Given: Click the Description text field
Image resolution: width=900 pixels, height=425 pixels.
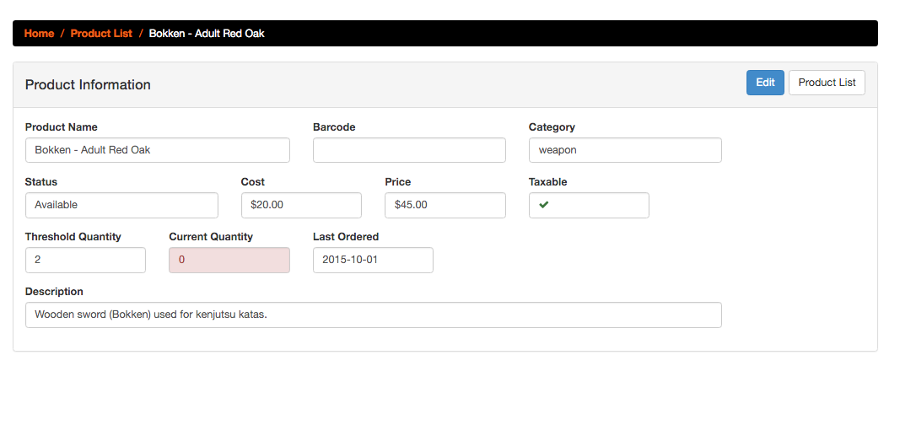Looking at the screenshot, I should coord(373,315).
